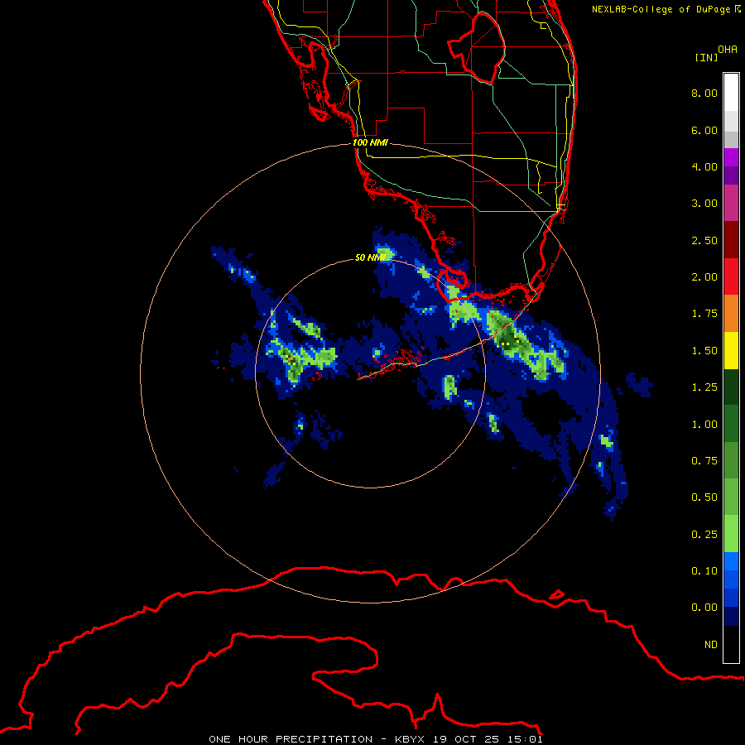Viewport: 745px width, 745px height.
Task: Click the 6.00 legend value
Action: (x=704, y=130)
